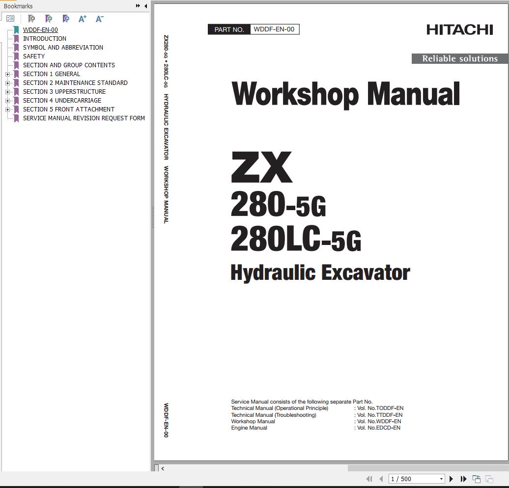Click the Vol. No.TODDF-EN text

click(x=380, y=408)
